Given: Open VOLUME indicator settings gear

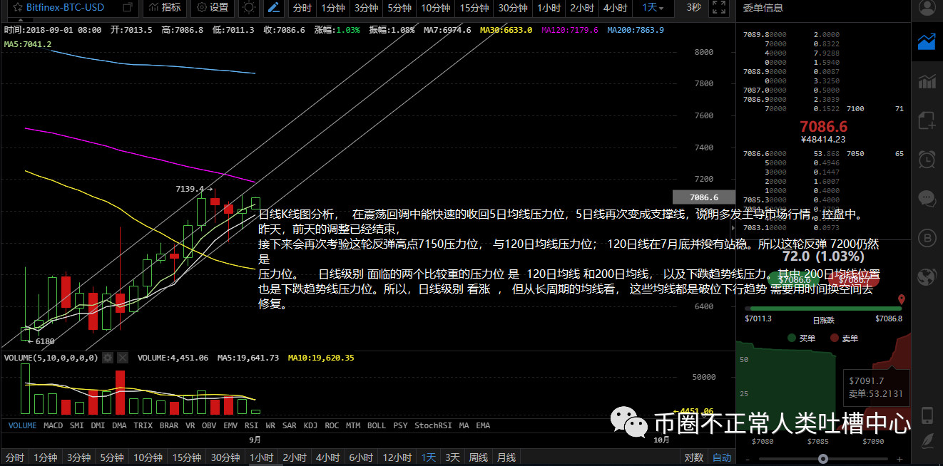Looking at the screenshot, I should coord(108,358).
